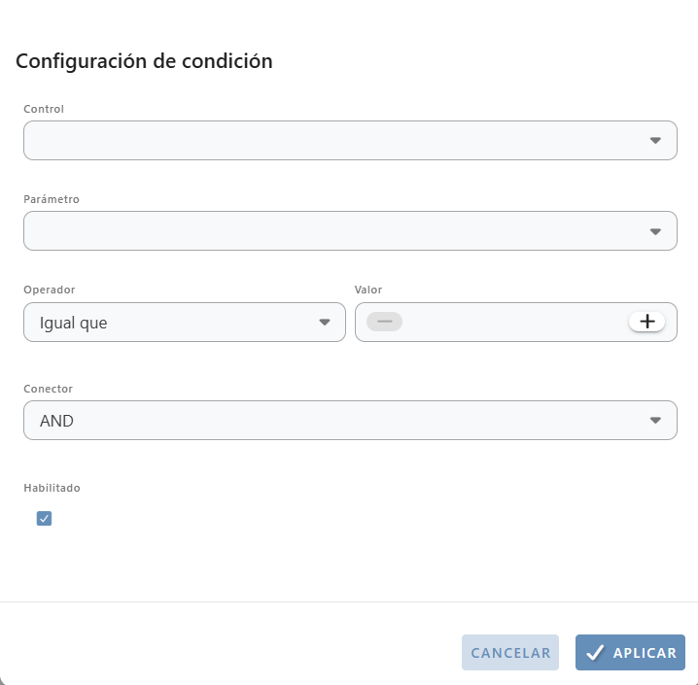Open the Operador box showing Igual que
Viewport: 698px width, 685px height.
click(x=185, y=323)
